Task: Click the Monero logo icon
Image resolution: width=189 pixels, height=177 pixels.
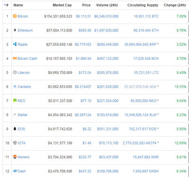Action: (x=15, y=157)
